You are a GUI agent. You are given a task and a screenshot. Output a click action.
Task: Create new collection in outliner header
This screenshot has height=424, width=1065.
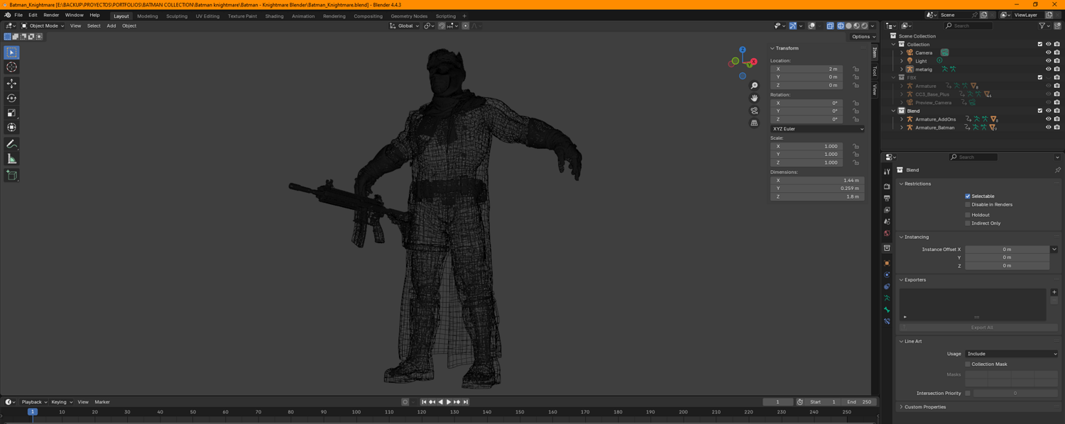point(1057,26)
